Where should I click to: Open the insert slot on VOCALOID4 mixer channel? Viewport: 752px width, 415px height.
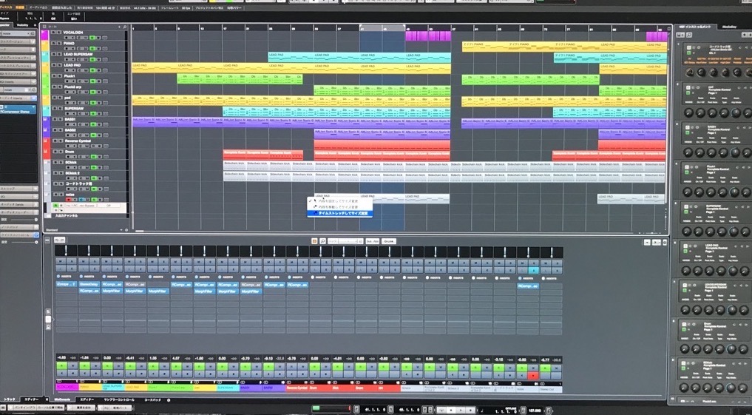(67, 285)
